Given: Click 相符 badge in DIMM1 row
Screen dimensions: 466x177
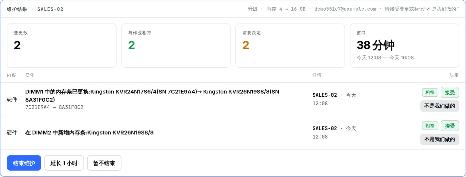Looking at the screenshot, I should pyautogui.click(x=430, y=92).
